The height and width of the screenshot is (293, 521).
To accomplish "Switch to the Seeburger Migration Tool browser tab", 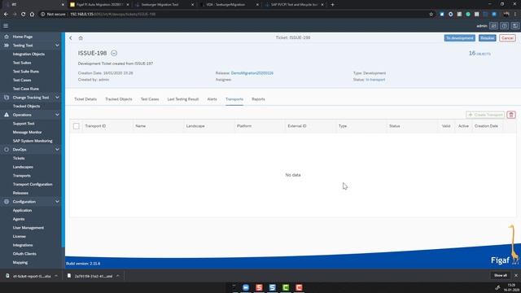I will [160, 5].
